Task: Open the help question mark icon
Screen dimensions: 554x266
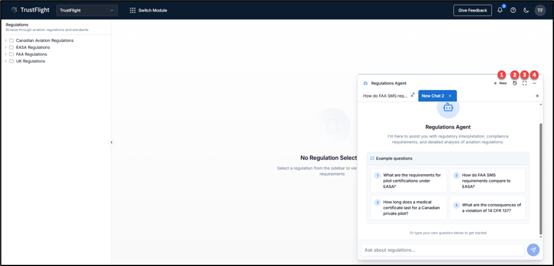Action: 513,10
